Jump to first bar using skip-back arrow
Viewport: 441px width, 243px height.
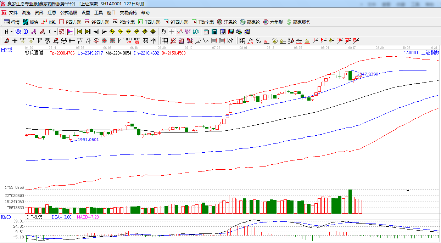[x=79, y=32]
